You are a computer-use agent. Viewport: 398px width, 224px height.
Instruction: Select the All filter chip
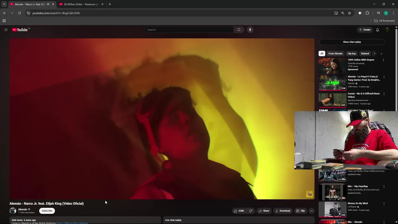pyautogui.click(x=322, y=54)
